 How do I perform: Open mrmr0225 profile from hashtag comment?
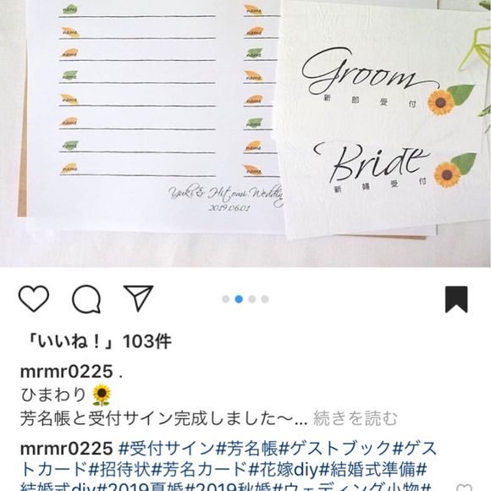(66, 449)
